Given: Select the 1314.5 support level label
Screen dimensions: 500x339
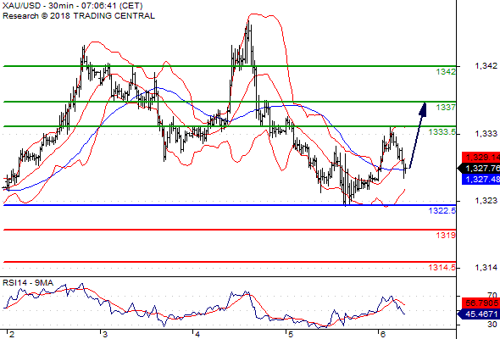Looking at the screenshot, I should [442, 267].
